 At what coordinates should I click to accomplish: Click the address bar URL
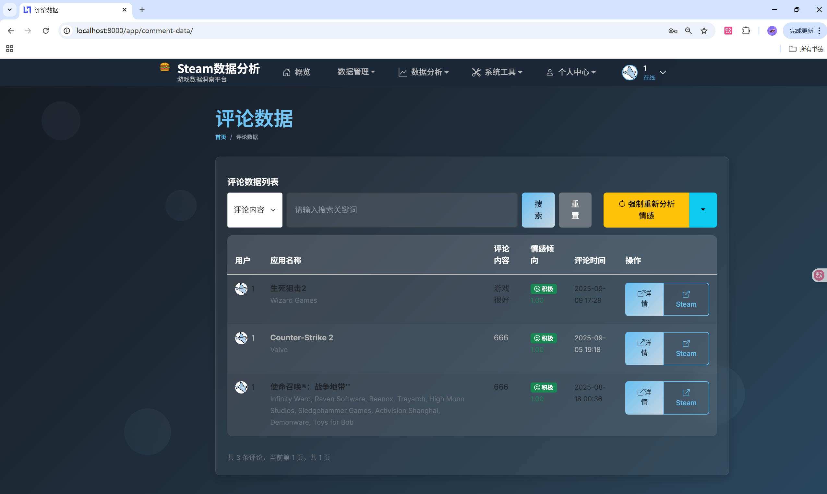pyautogui.click(x=135, y=30)
